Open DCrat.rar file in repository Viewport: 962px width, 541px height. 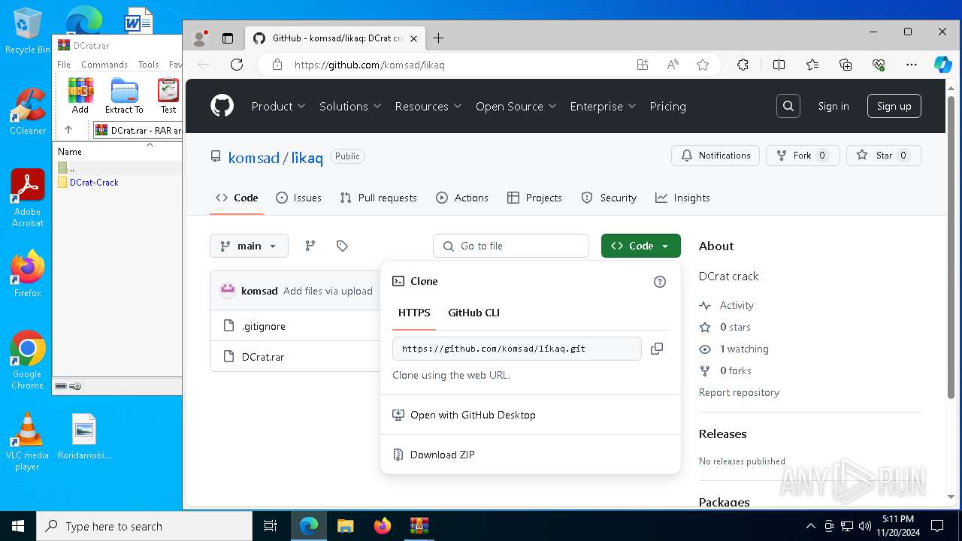click(x=263, y=357)
